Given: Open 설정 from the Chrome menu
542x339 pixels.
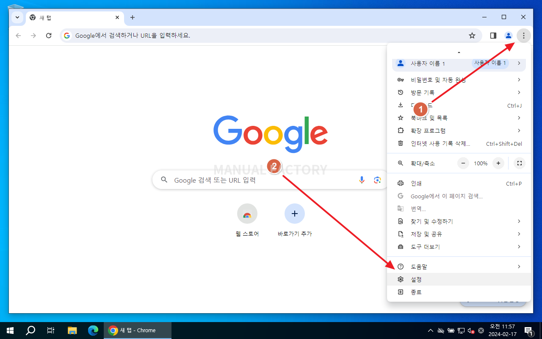Looking at the screenshot, I should click(x=459, y=279).
